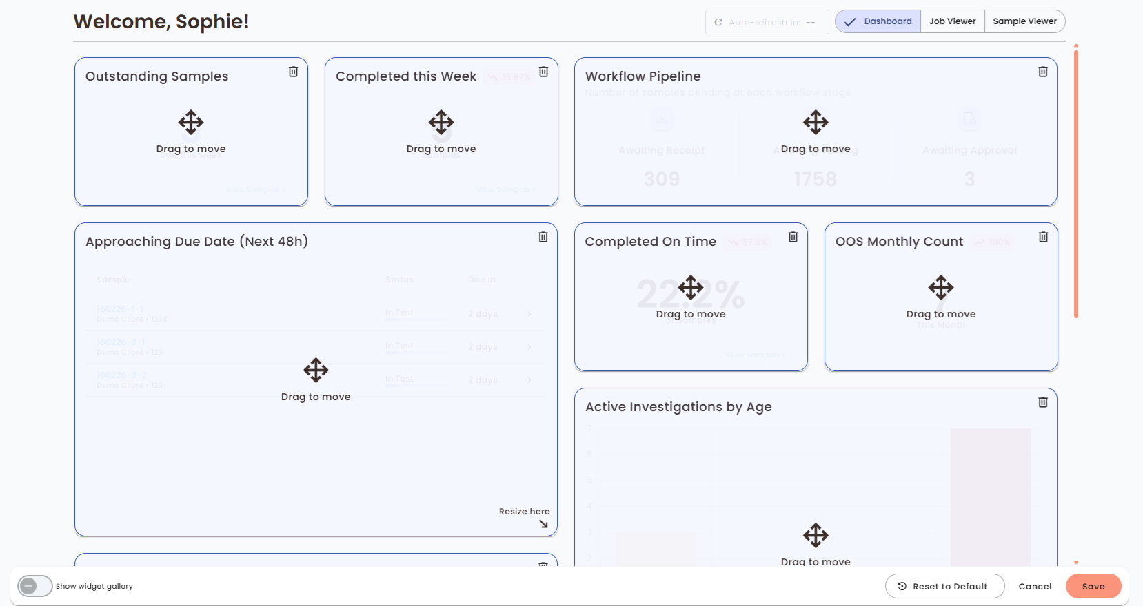
Task: Trash the Active Investigations by Age widget
Action: coord(1043,402)
